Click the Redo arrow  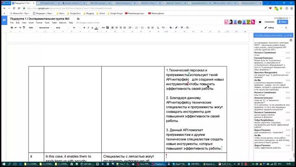tap(20, 28)
